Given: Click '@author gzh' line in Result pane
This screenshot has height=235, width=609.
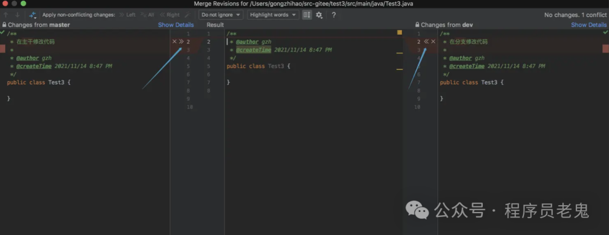Looking at the screenshot, I should click(x=251, y=42).
